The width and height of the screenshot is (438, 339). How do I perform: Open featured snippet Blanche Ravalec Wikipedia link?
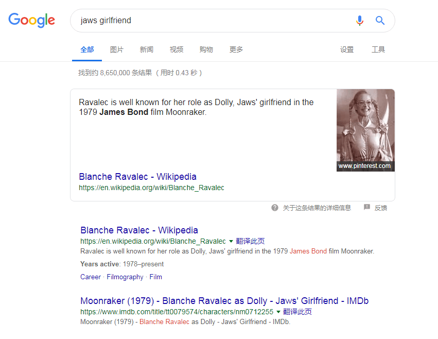click(x=137, y=177)
